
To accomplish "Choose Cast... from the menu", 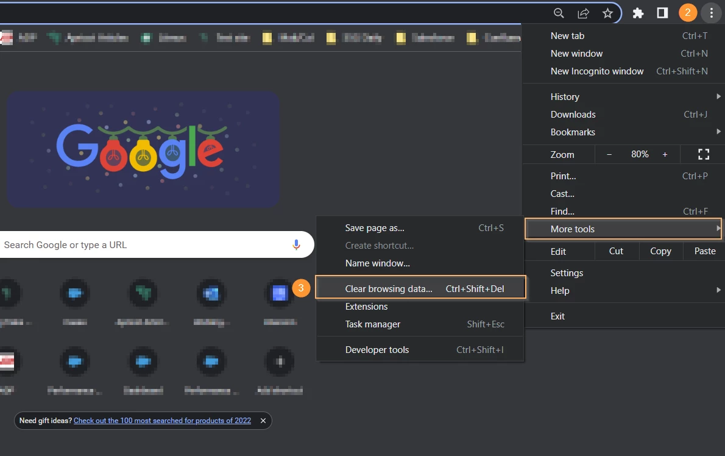I will 623,193.
